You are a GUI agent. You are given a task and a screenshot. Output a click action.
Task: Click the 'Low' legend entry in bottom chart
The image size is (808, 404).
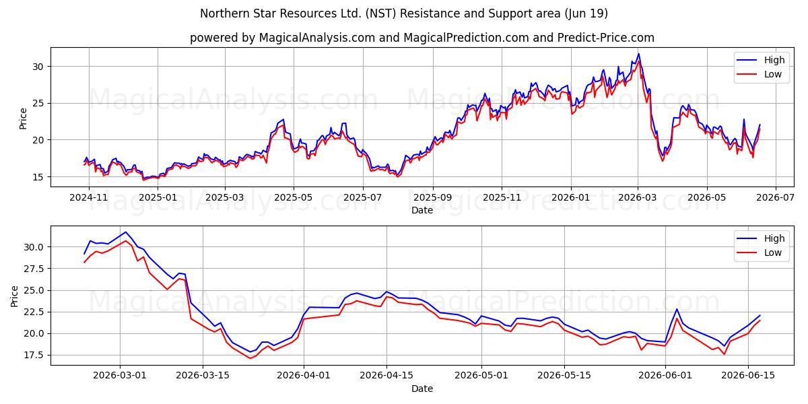pos(760,253)
